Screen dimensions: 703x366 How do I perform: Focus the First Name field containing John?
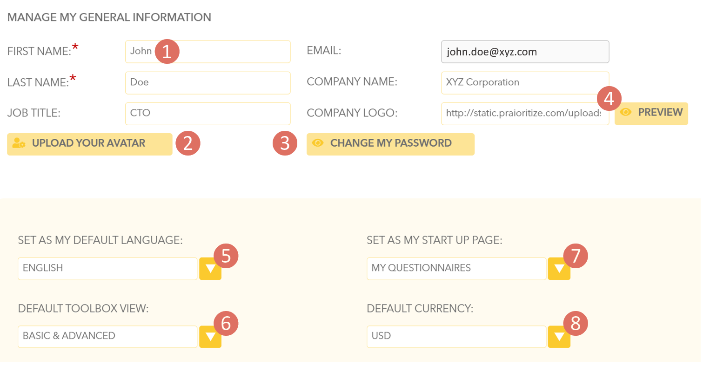pos(208,51)
